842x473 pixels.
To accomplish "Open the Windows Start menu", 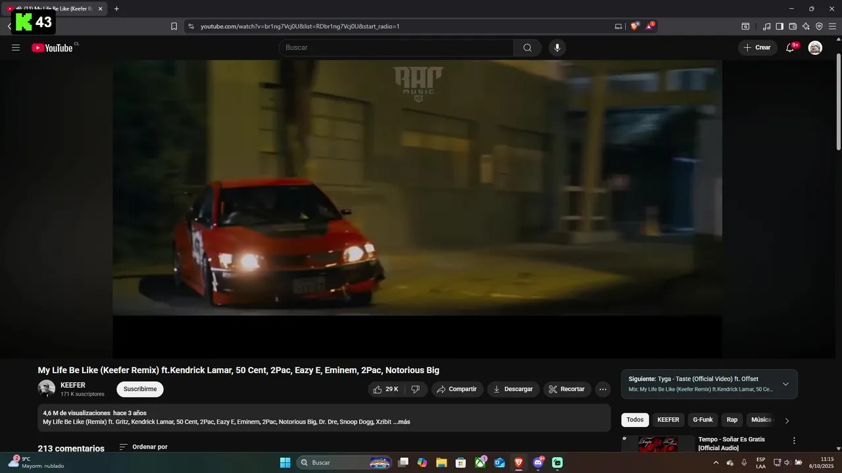I will 285,462.
